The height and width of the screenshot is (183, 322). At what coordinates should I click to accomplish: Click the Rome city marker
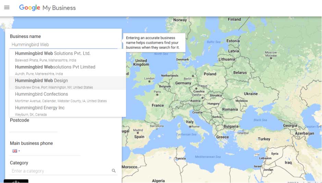coord(190,127)
